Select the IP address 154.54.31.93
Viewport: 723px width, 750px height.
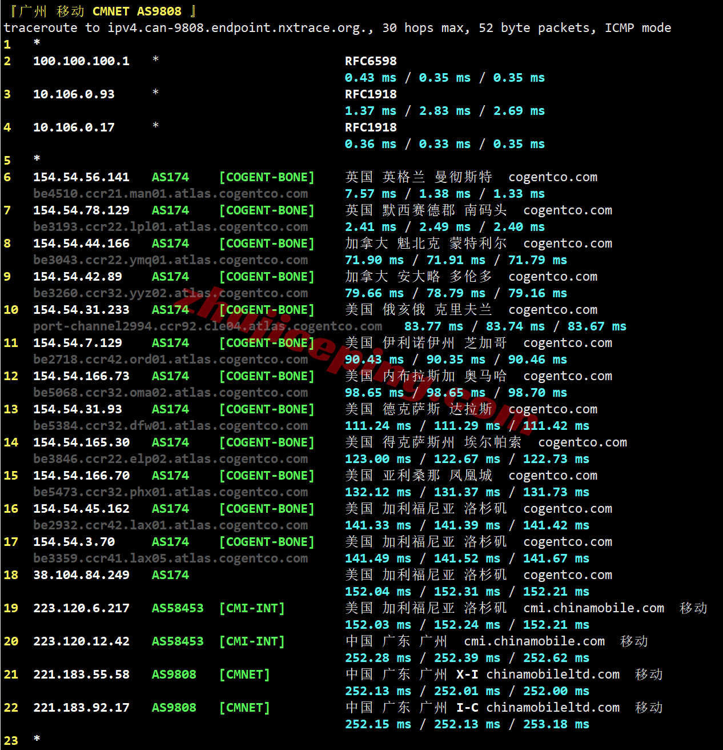(78, 409)
